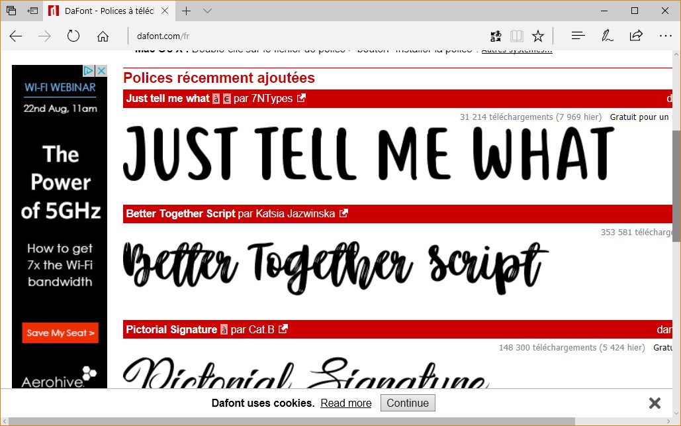Click the Share page icon
The height and width of the screenshot is (426, 681).
635,36
